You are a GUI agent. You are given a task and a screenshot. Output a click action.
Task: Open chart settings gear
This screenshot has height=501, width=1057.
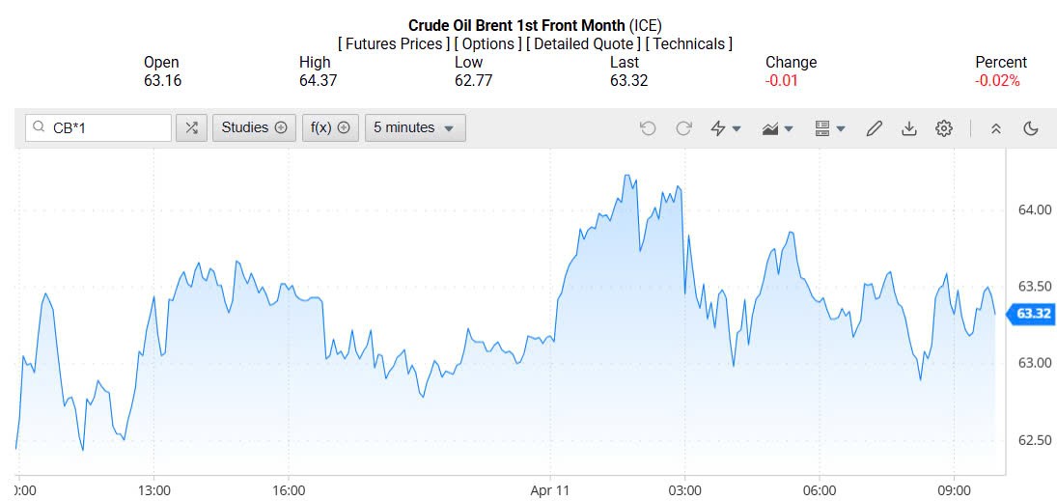pyautogui.click(x=944, y=128)
